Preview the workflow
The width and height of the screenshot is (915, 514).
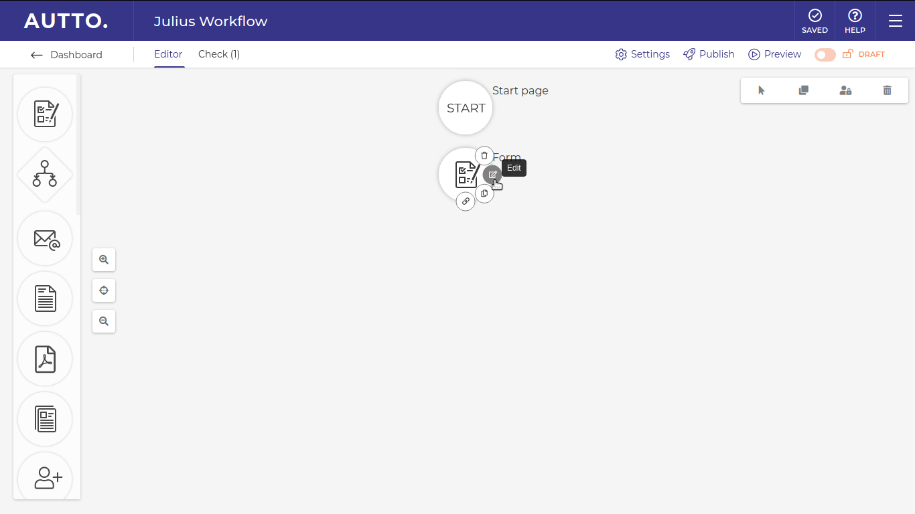point(775,54)
